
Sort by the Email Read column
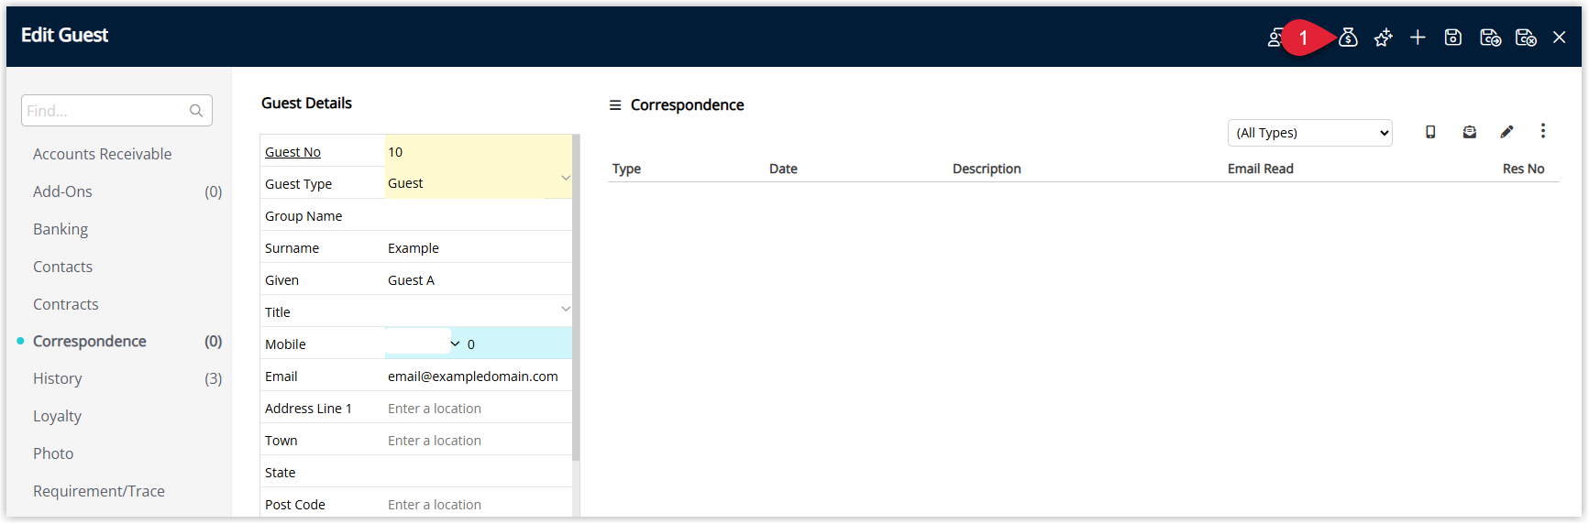(x=1260, y=169)
